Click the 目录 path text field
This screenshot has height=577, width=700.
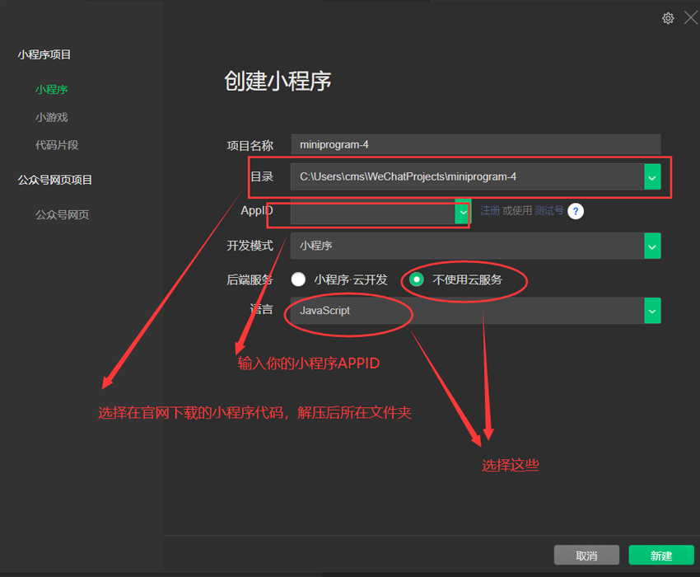click(x=466, y=176)
